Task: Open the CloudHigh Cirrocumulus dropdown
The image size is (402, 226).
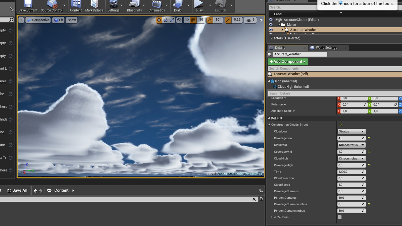Action: click(x=351, y=158)
